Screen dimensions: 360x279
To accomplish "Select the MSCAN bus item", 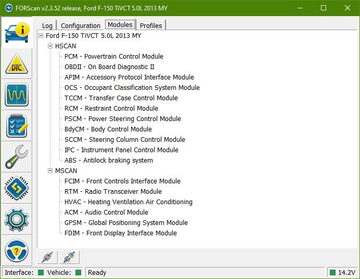I will click(66, 171).
